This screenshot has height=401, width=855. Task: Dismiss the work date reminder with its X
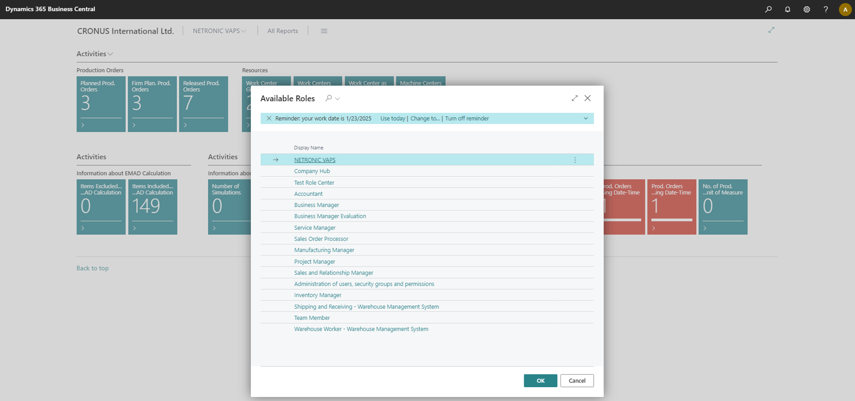[x=269, y=118]
